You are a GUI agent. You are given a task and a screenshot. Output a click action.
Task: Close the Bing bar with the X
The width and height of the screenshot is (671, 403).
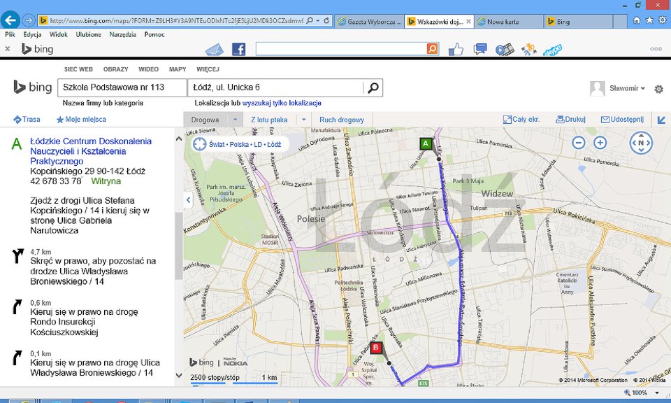7,49
